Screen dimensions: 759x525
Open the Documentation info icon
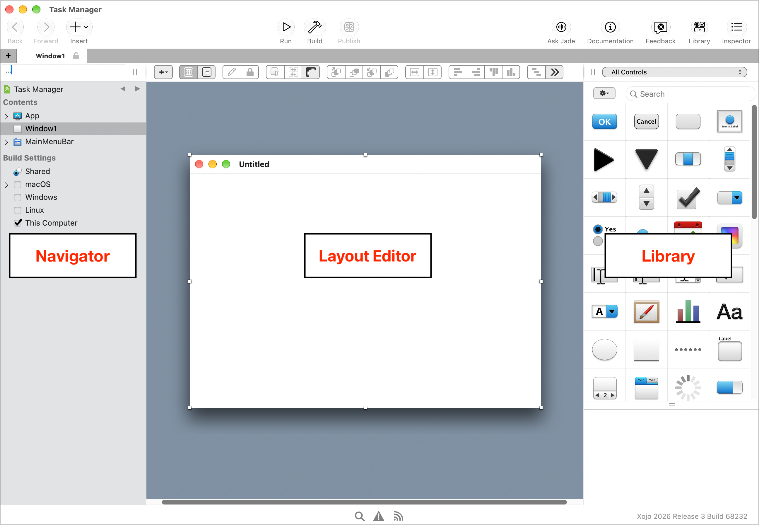point(610,27)
